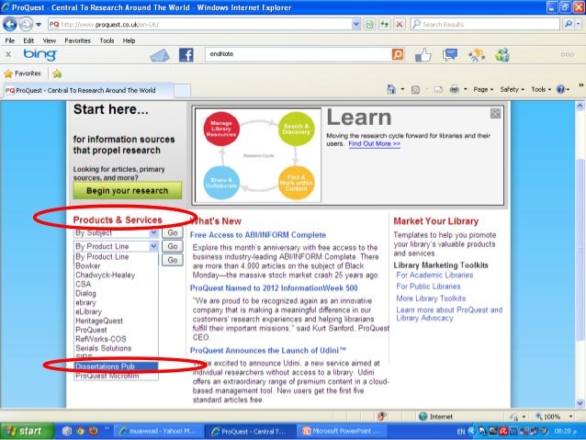Click For Public Libraries link
This screenshot has height=440, width=586.
(428, 287)
